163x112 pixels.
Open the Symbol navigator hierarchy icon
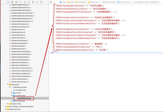pyautogui.click(x=16, y=2)
